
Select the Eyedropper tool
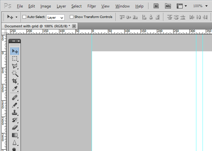(x=15, y=89)
